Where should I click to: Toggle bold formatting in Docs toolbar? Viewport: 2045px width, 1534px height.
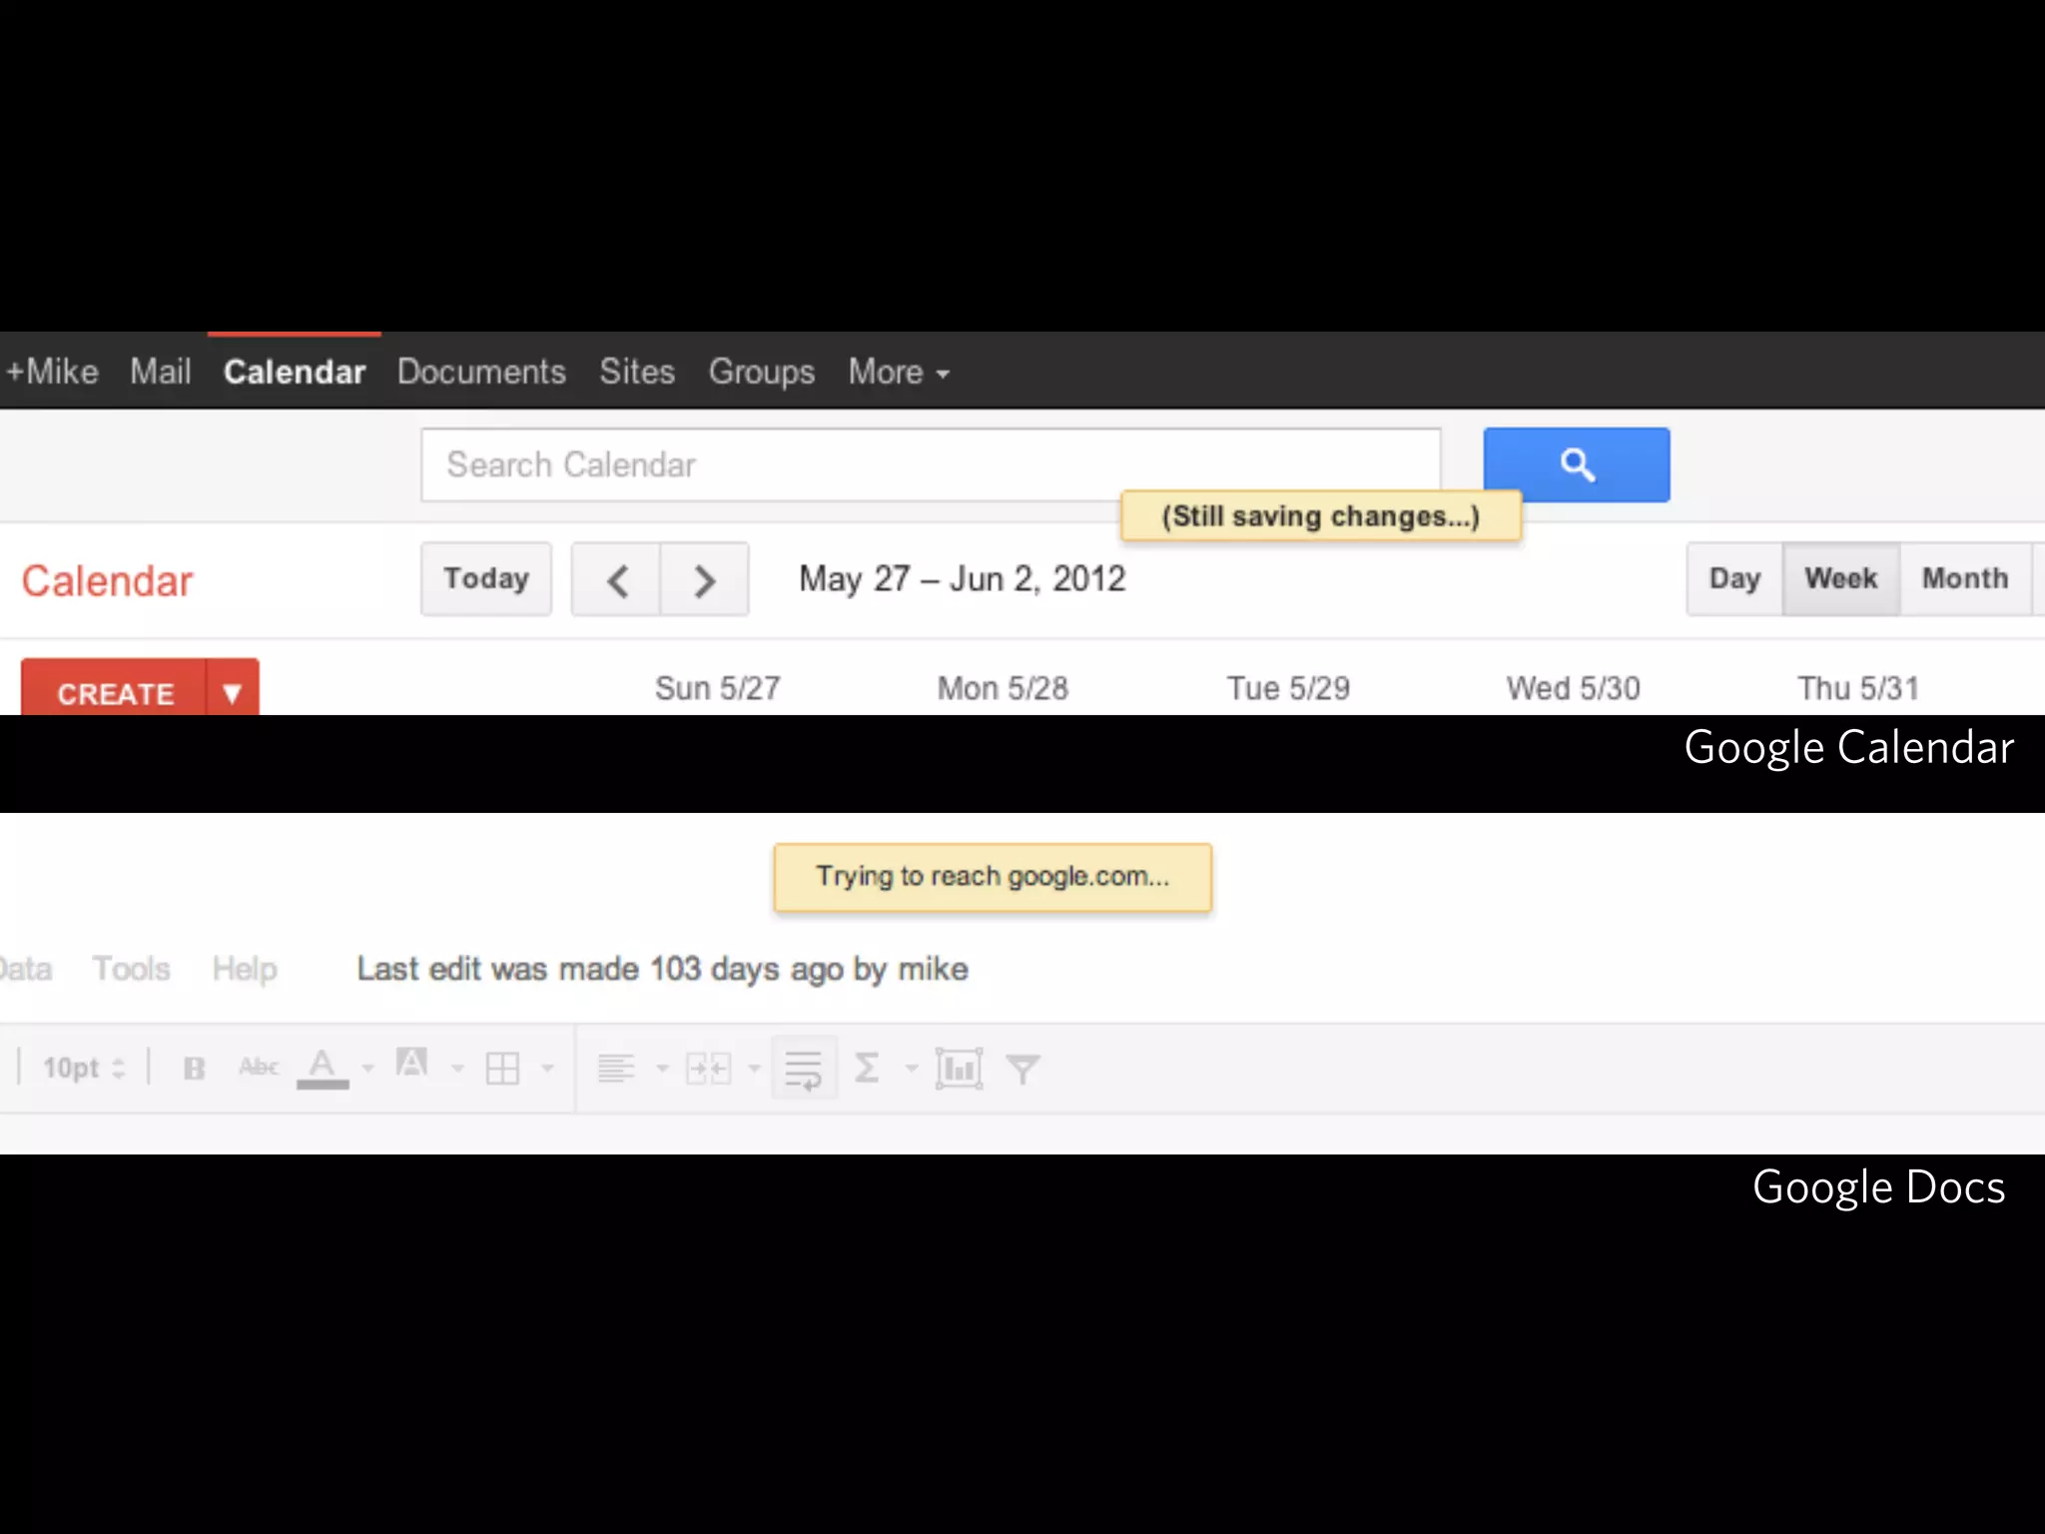194,1069
